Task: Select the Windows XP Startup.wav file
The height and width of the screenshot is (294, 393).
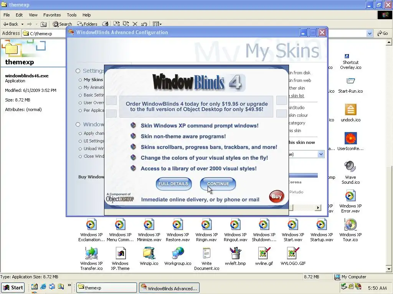Action: click(x=322, y=230)
